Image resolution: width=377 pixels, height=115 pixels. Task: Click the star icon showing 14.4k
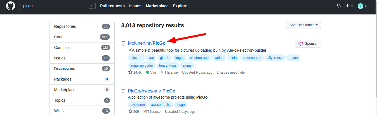[x=130, y=72]
